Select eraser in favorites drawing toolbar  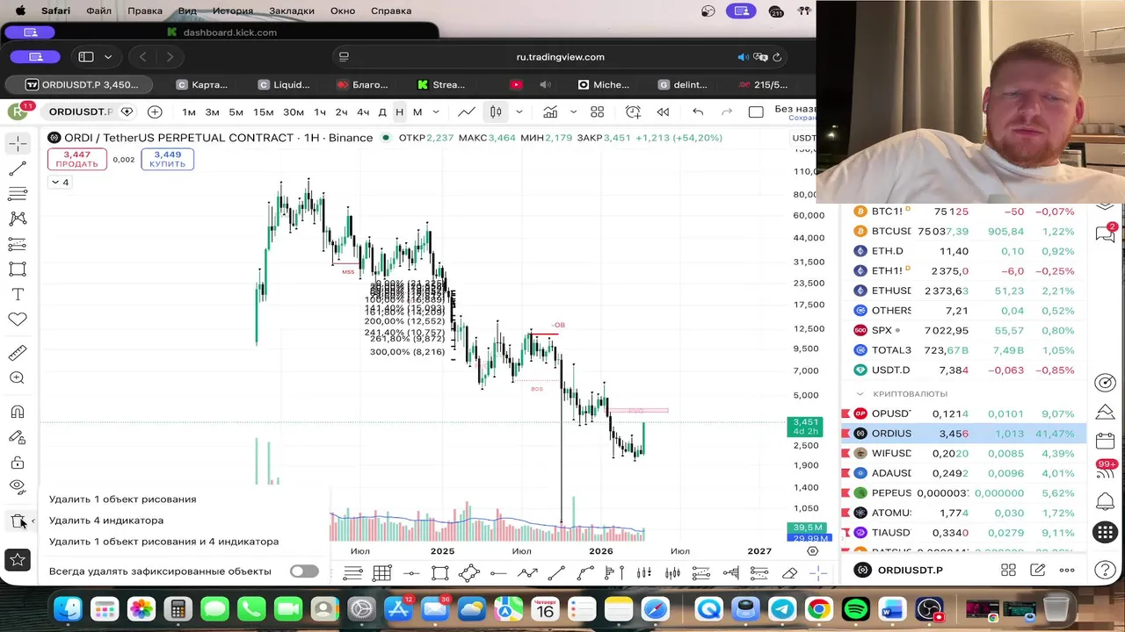(x=789, y=573)
